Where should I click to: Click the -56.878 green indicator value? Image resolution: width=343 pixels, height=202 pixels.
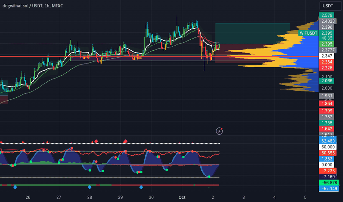click(x=329, y=183)
